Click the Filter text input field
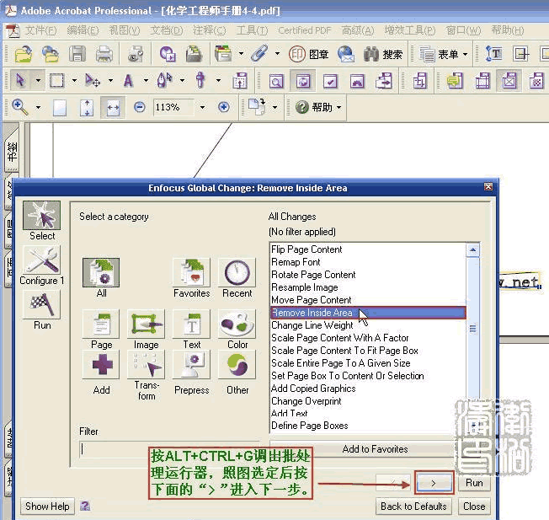 [x=169, y=449]
